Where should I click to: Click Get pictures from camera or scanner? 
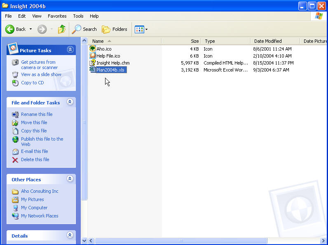(x=39, y=65)
